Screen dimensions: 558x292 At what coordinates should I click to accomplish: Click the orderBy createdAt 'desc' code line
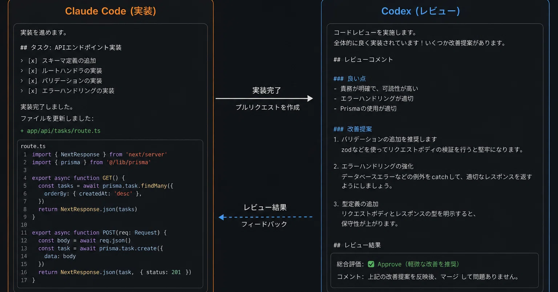[x=93, y=194]
